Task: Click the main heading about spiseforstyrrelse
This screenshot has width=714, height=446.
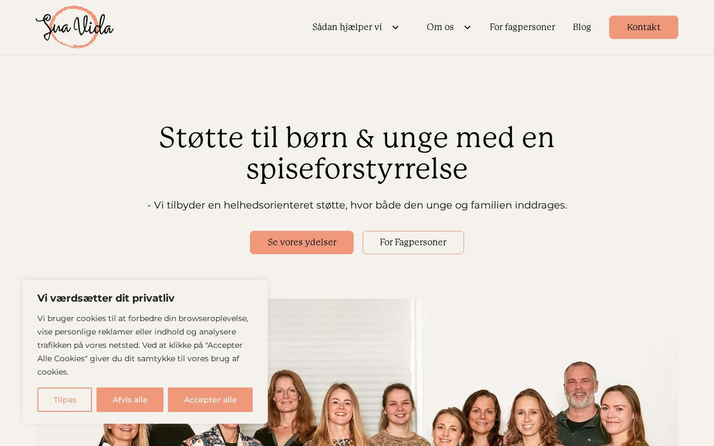Action: (x=357, y=153)
